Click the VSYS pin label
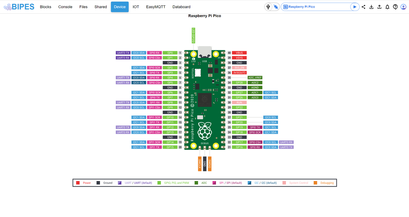This screenshot has width=409, height=217. pos(239,58)
